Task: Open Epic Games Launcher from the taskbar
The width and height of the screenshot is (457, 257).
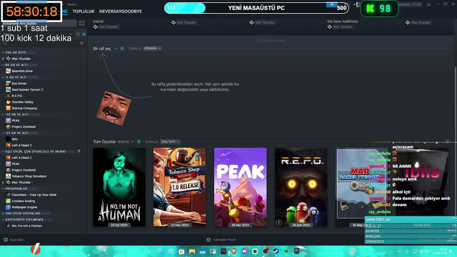Action: [297, 252]
